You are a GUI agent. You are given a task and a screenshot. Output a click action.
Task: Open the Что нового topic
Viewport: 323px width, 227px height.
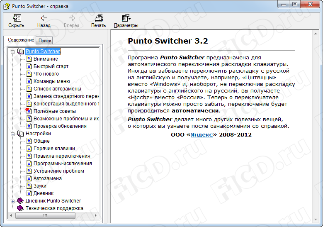pos(46,74)
